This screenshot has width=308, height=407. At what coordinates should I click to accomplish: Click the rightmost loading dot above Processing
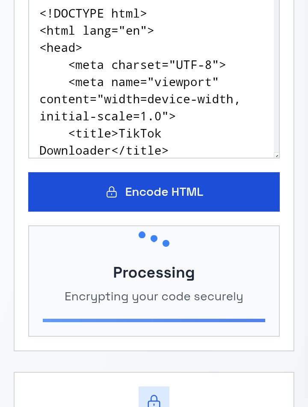[x=166, y=243]
